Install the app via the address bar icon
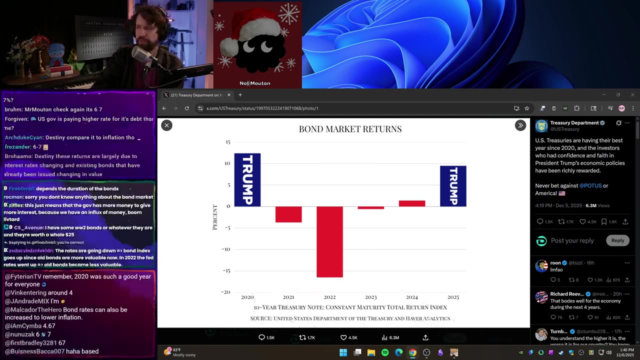Screen dimensions: 640x360 [516, 108]
